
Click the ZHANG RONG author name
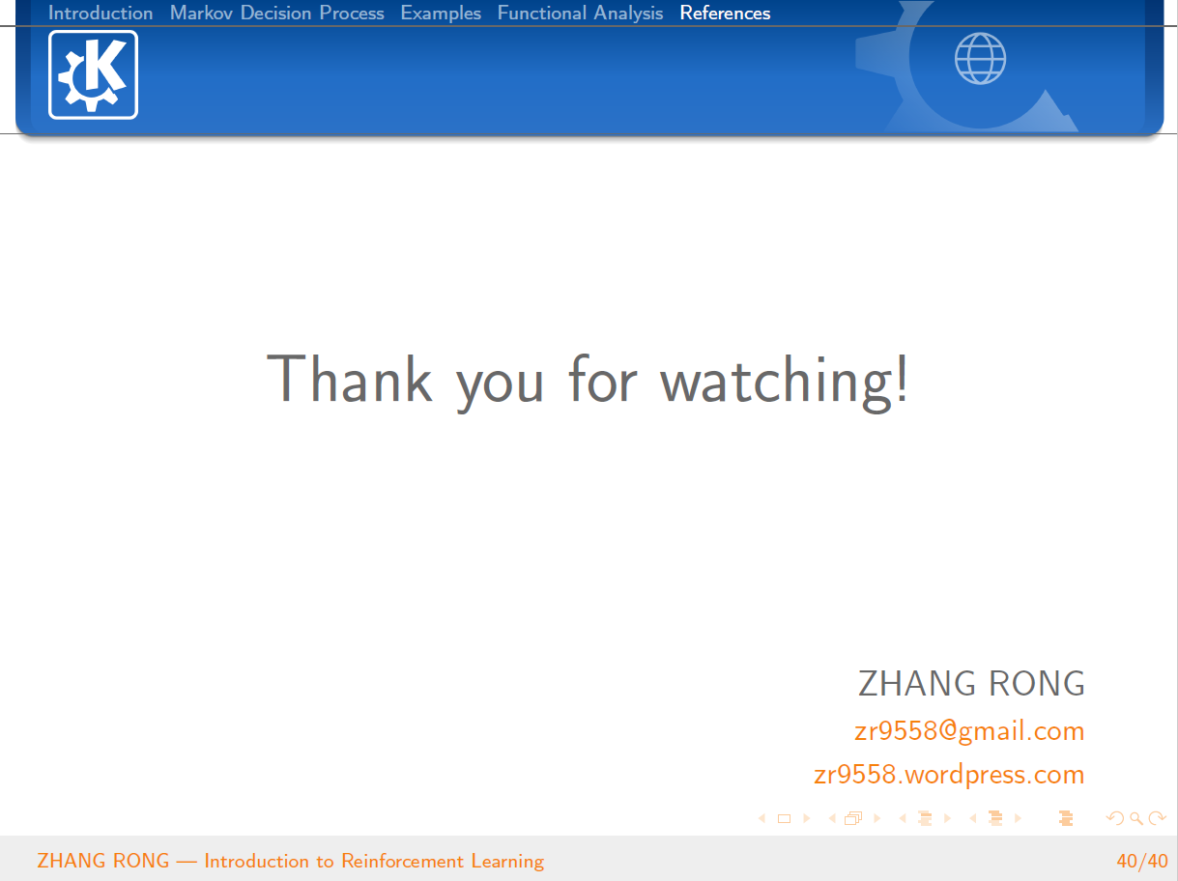coord(971,683)
